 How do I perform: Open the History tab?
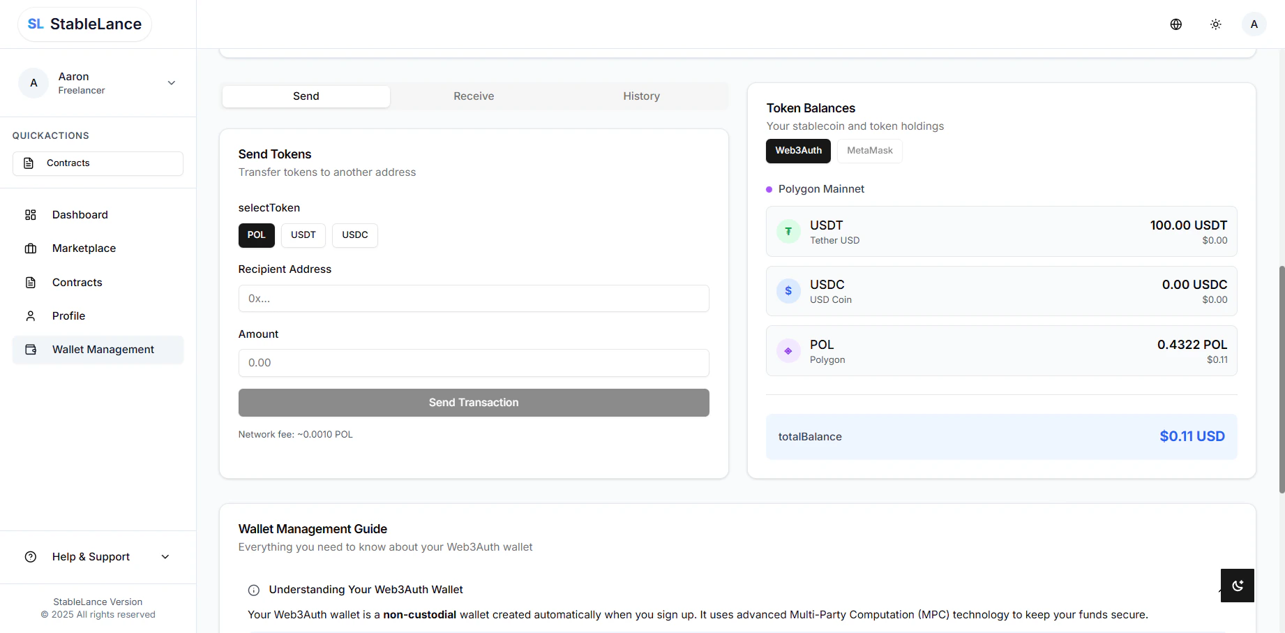click(640, 96)
